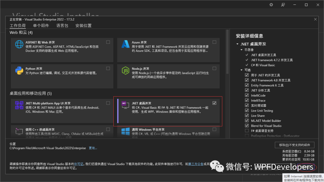Image resolution: width=324 pixels, height=182 pixels.
Task: Click the .NET Multi-platform App UI icon
Action: pyautogui.click(x=19, y=105)
